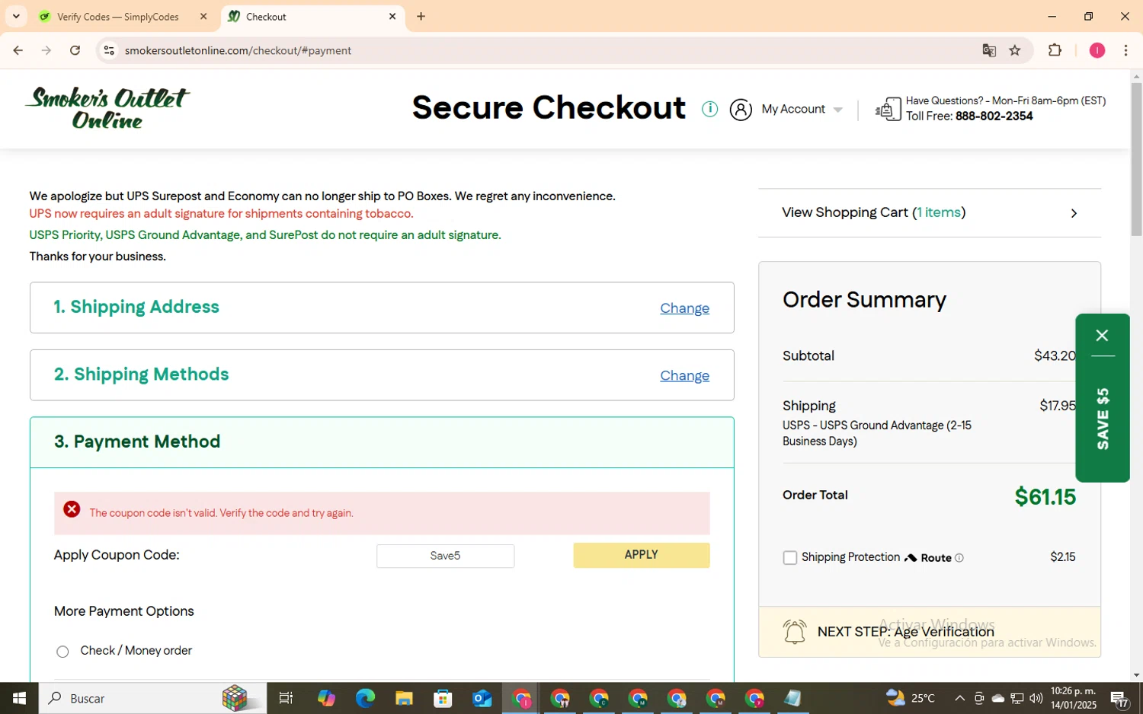Show hidden system tray icons

click(959, 698)
